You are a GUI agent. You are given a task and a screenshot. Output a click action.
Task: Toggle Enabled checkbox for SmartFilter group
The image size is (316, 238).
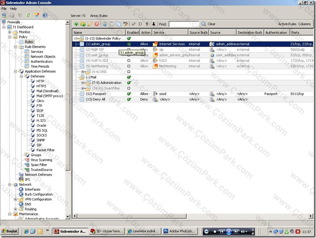click(129, 88)
